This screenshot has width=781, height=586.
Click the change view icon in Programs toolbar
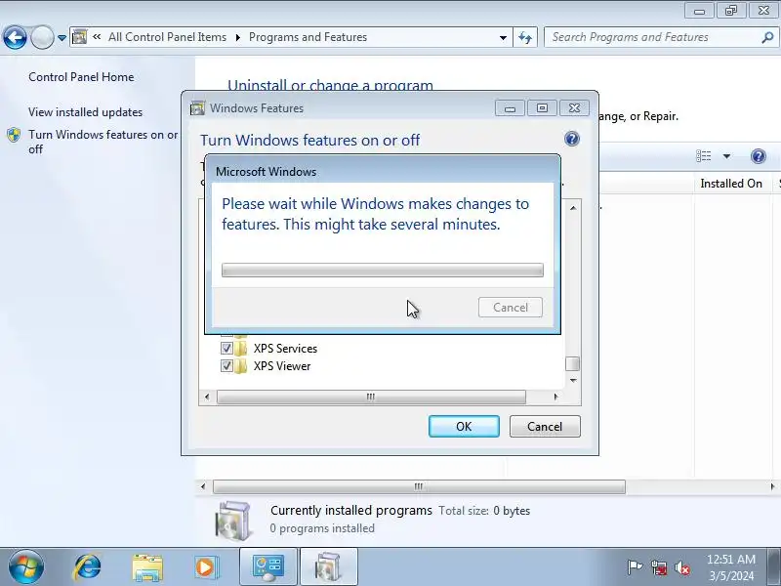[703, 156]
